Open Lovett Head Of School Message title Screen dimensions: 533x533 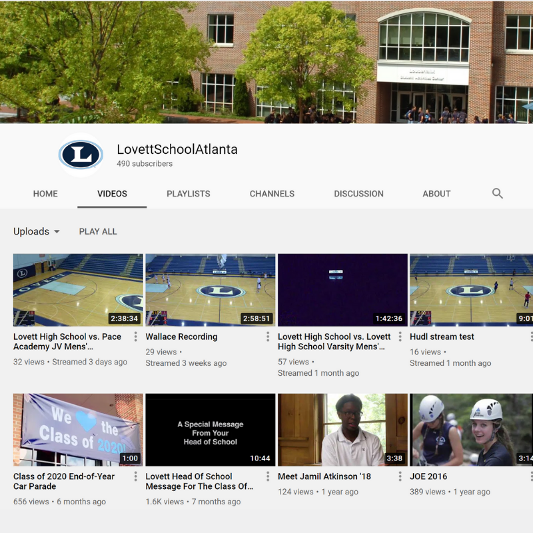[199, 481]
